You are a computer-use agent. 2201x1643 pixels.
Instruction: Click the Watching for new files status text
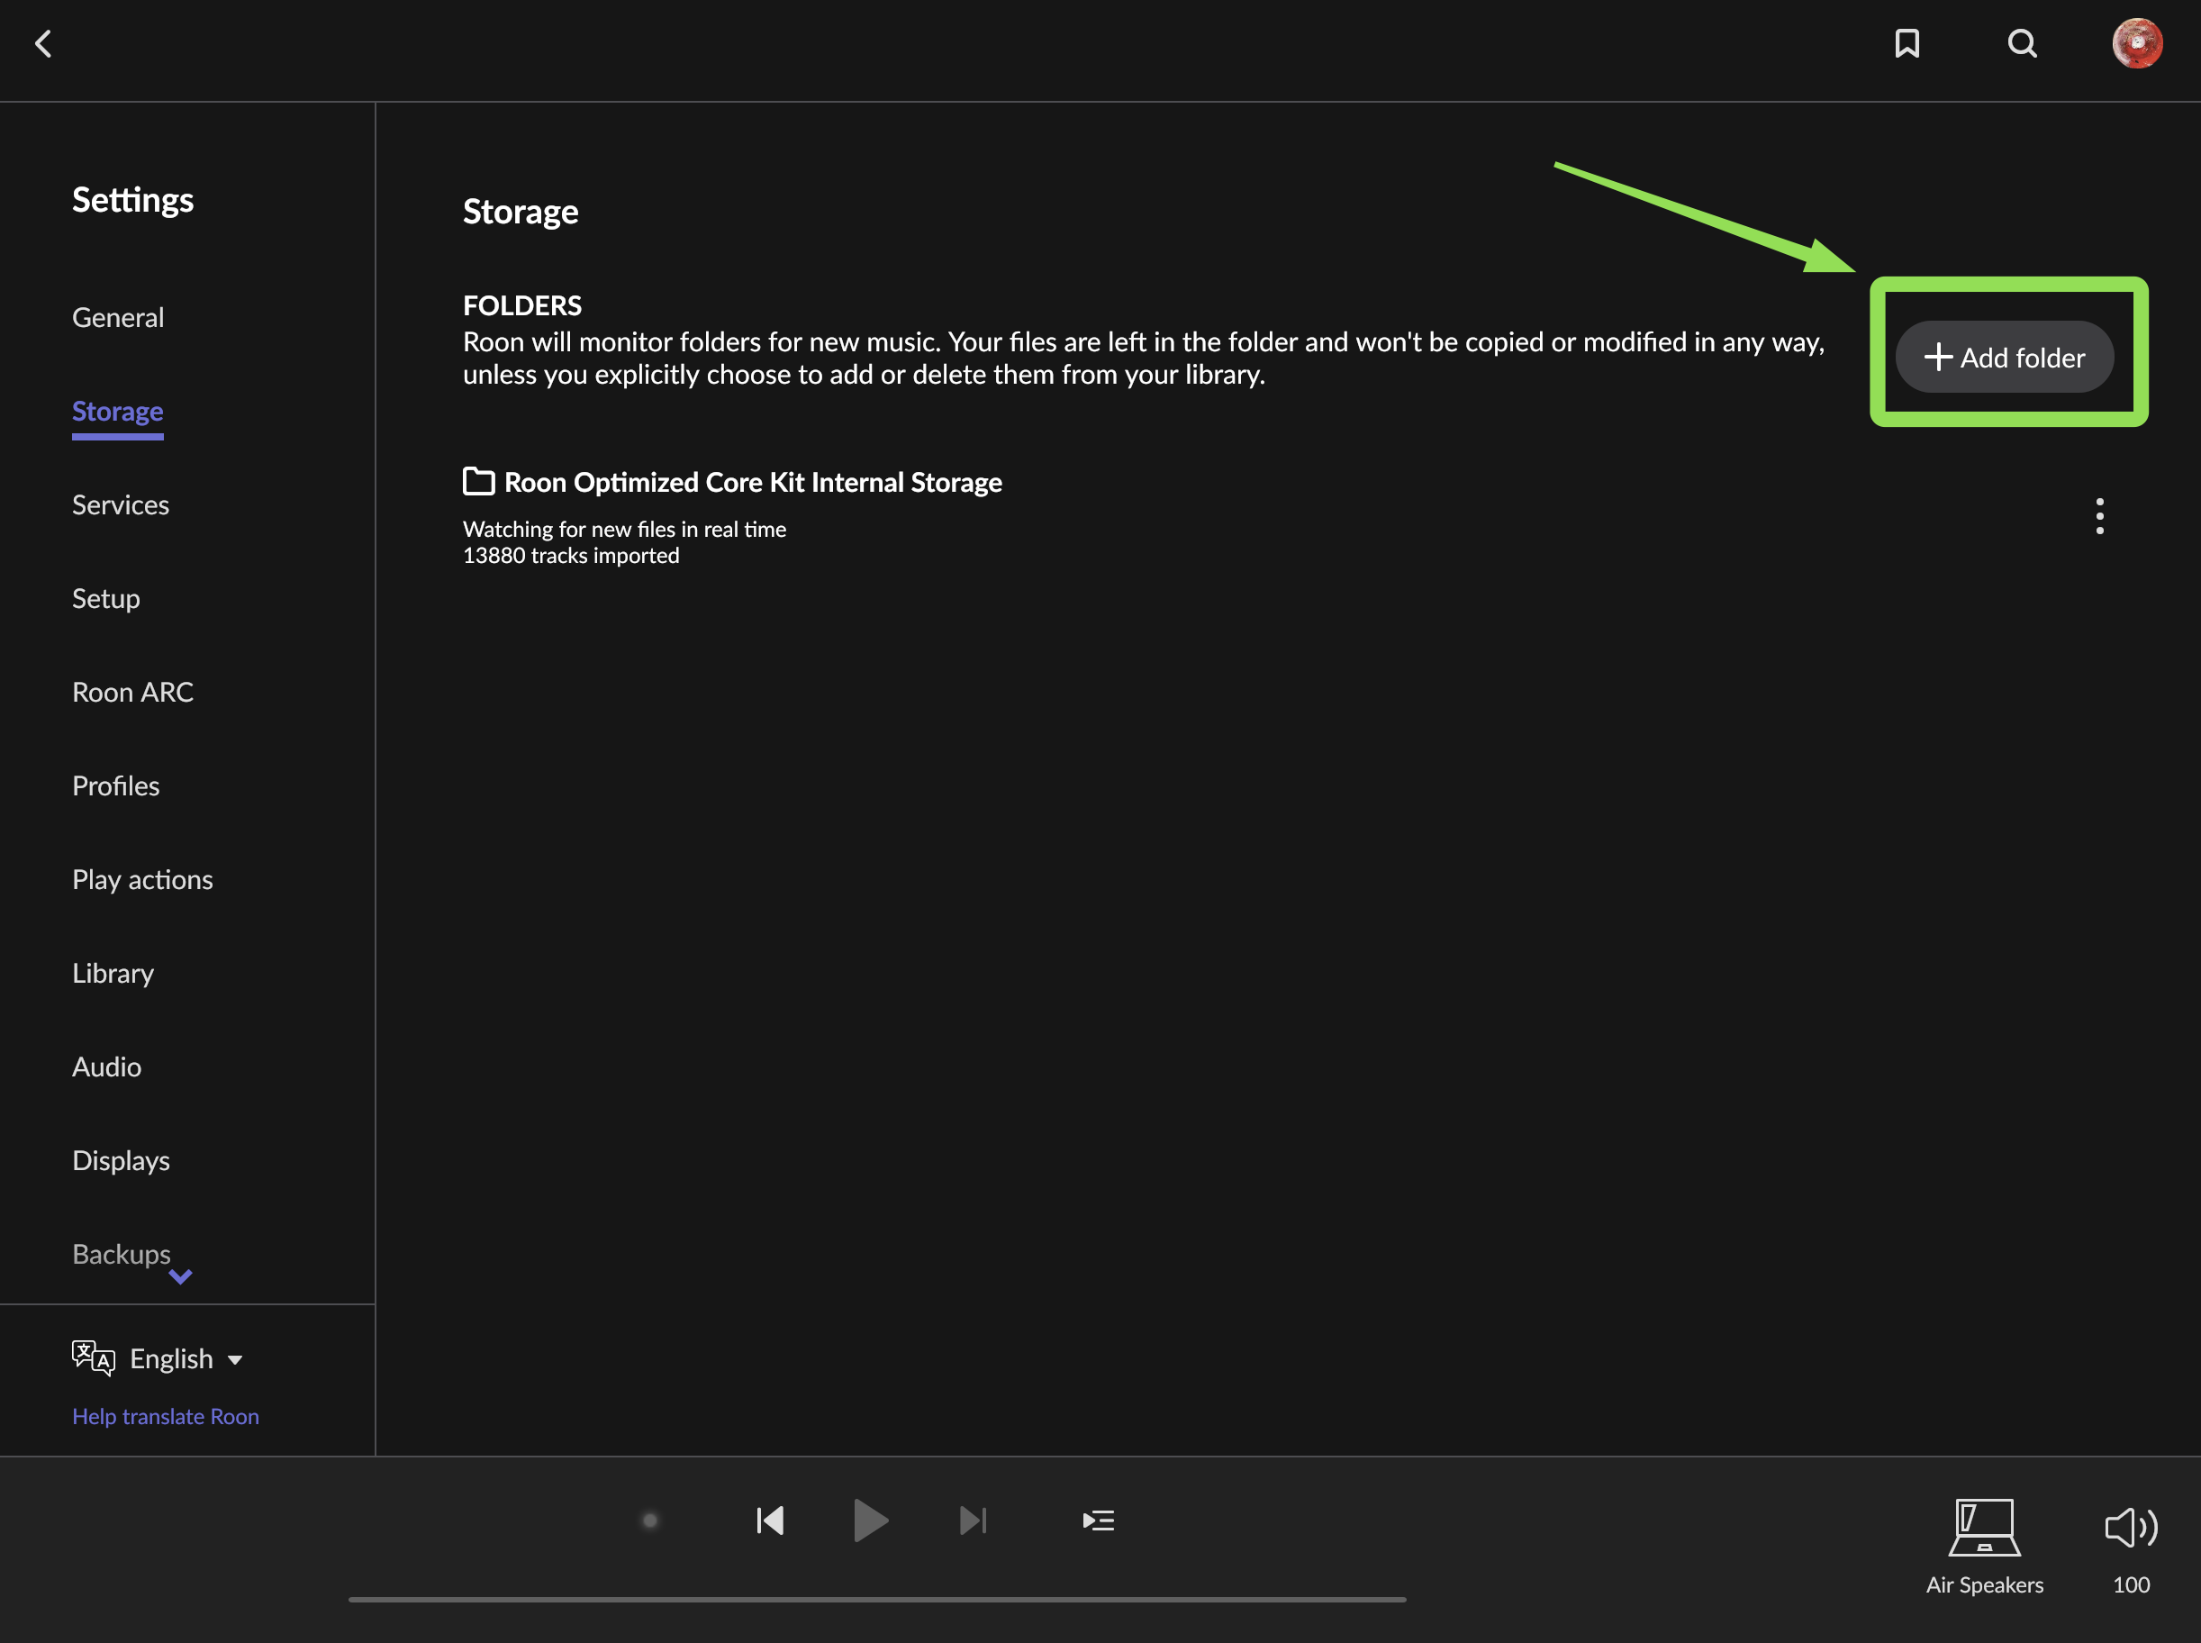click(x=624, y=529)
